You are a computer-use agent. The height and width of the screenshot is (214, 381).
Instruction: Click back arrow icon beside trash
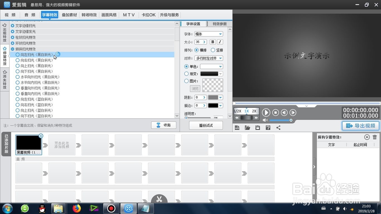[x=367, y=137]
